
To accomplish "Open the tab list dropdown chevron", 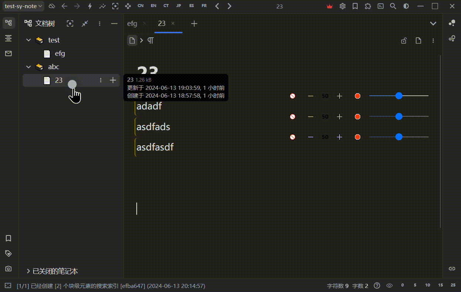I will [x=433, y=24].
